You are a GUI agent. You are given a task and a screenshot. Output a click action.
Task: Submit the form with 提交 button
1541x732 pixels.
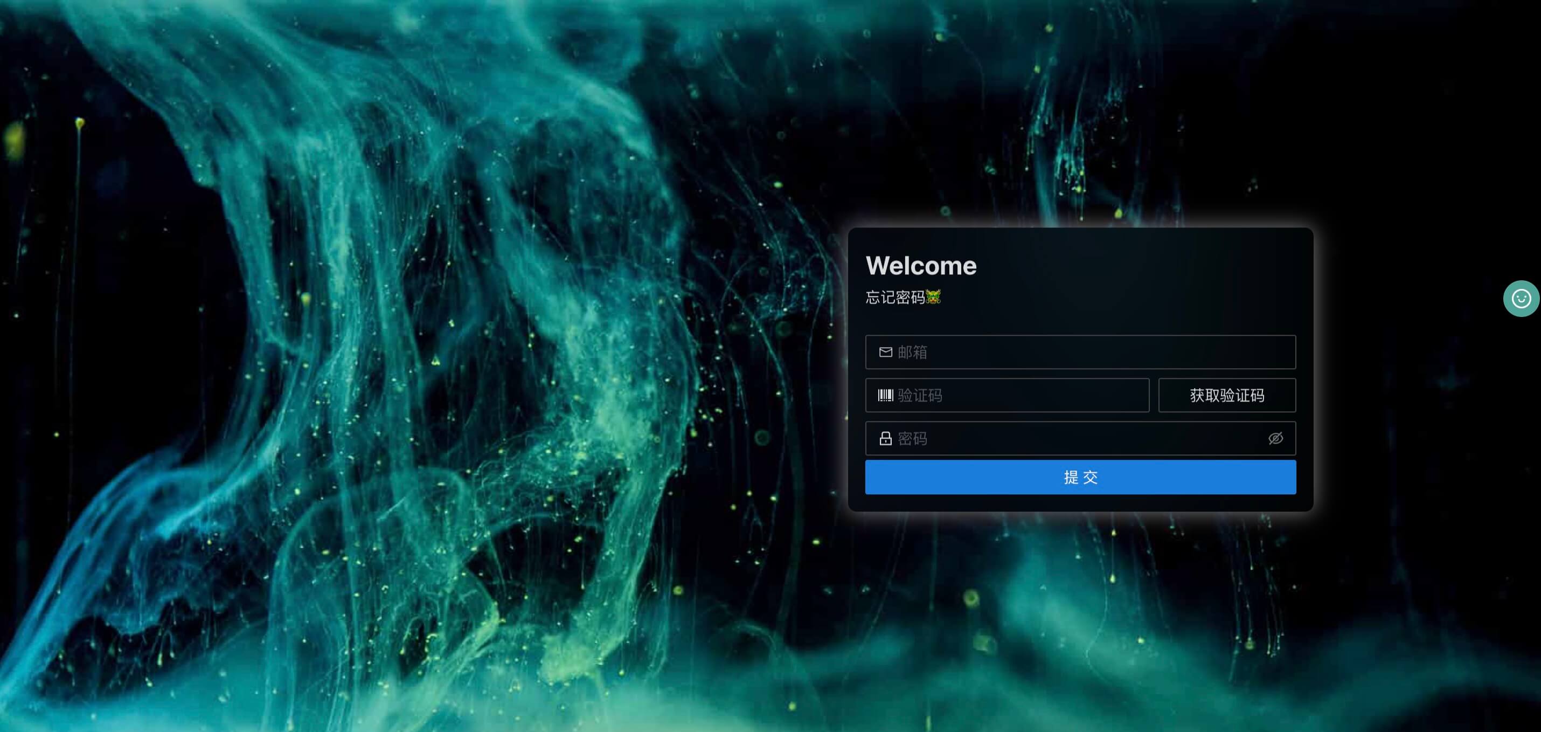(x=1080, y=477)
